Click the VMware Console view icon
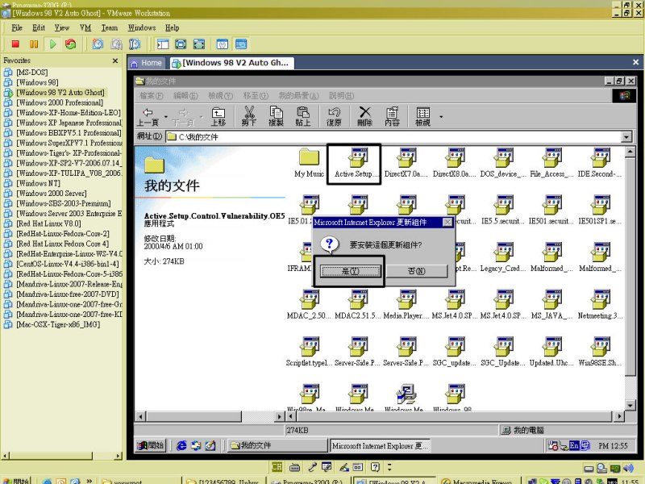The width and height of the screenshot is (645, 484). [241, 44]
